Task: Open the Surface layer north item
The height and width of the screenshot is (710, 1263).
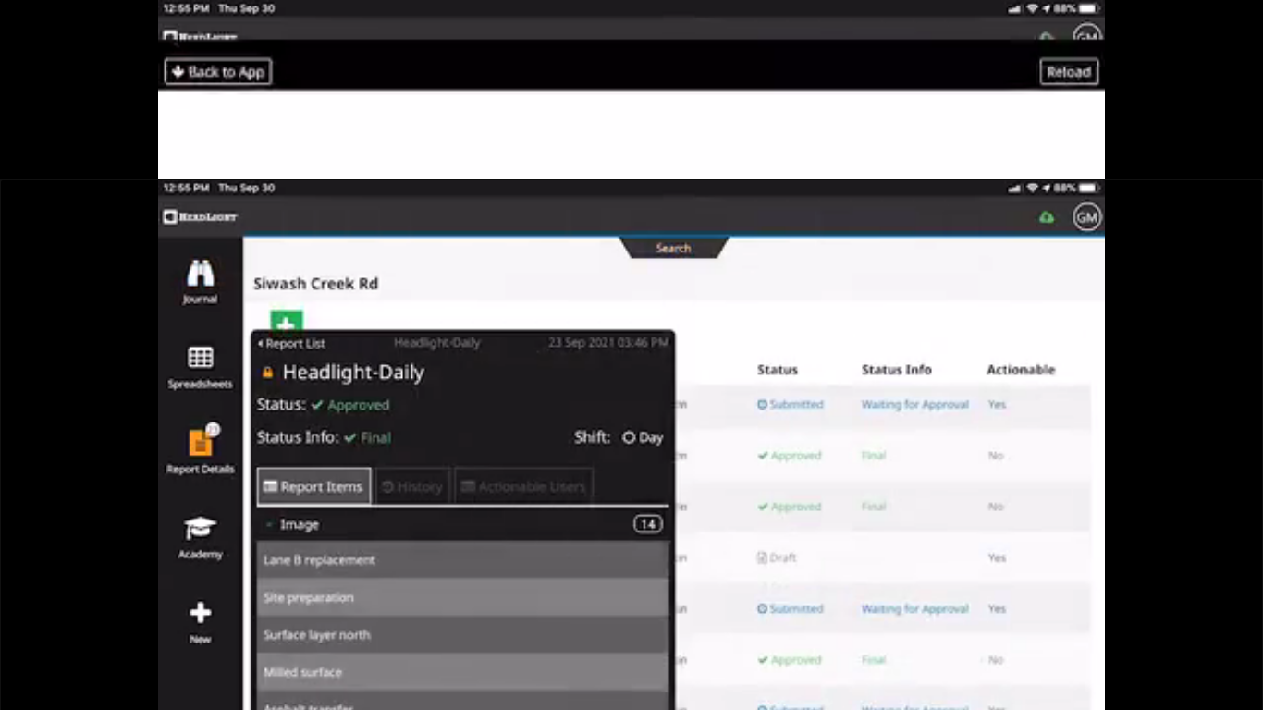Action: pyautogui.click(x=462, y=635)
